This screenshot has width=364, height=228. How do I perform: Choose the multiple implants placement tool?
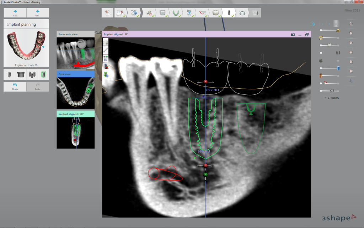(32, 74)
